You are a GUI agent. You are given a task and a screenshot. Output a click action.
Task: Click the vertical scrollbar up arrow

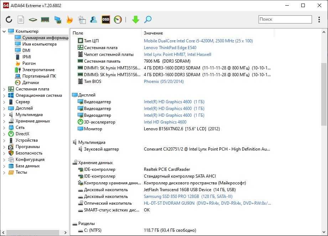[x=324, y=32]
